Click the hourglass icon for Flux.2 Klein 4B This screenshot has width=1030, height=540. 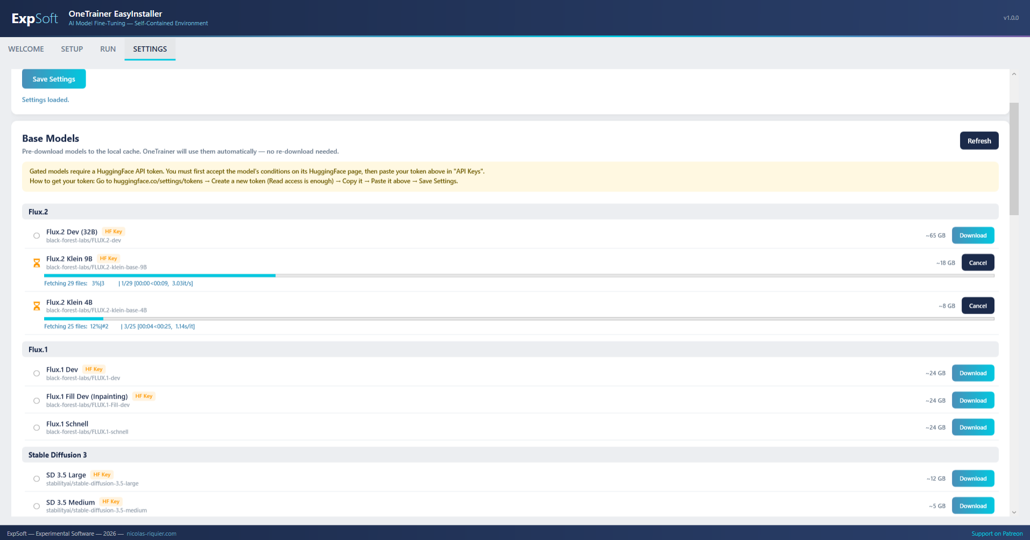[37, 306]
